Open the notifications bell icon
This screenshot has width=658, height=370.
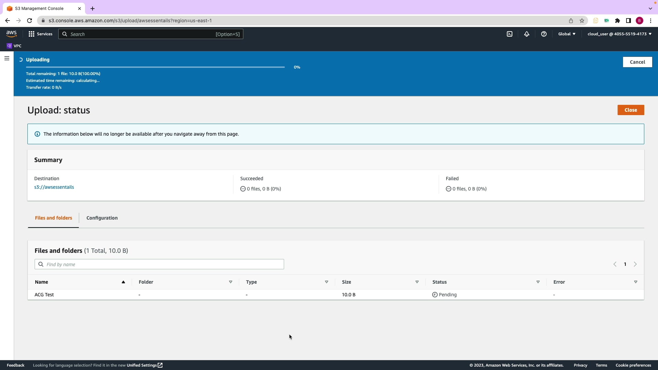[x=527, y=34]
